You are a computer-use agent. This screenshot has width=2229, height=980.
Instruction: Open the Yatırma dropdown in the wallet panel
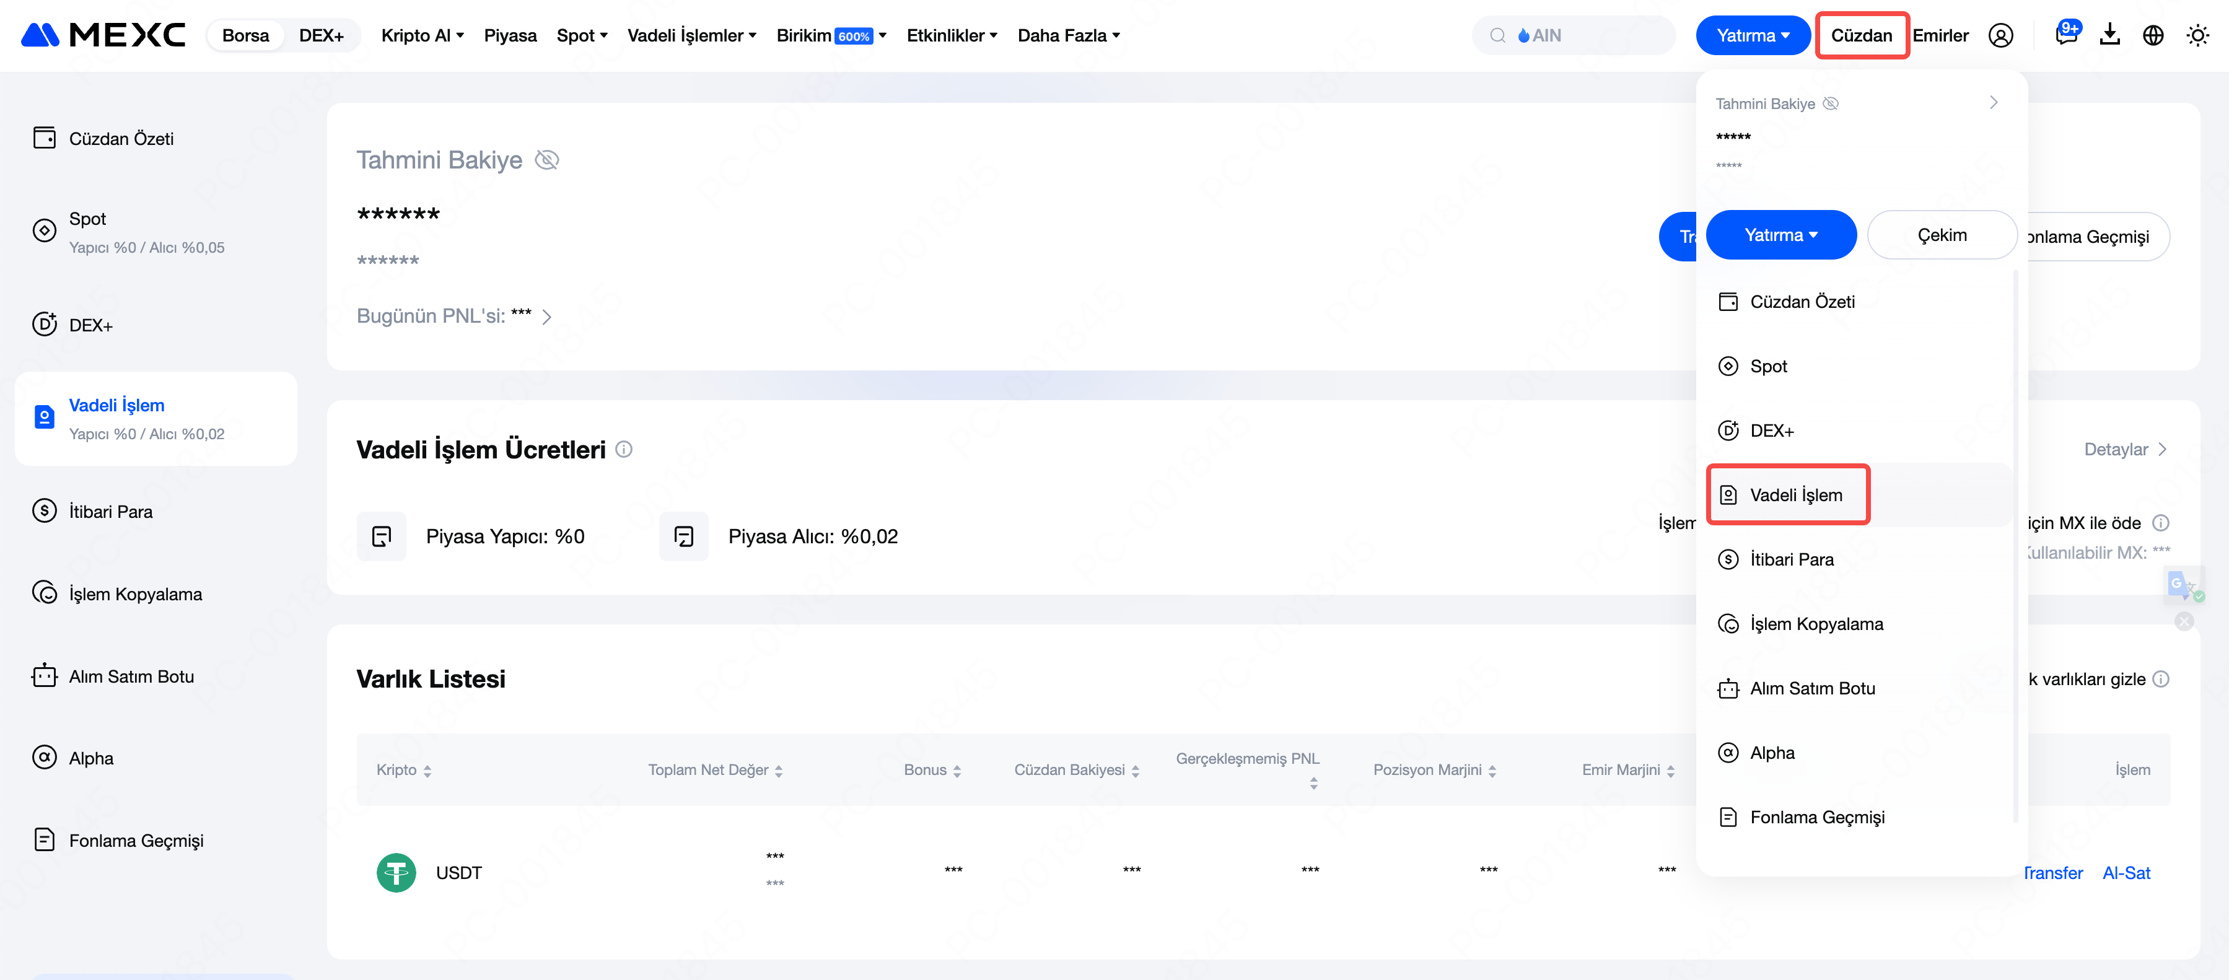(1780, 234)
